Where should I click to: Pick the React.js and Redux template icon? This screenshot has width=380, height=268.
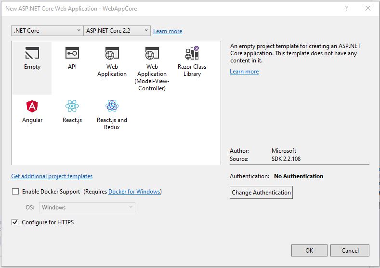(x=112, y=106)
